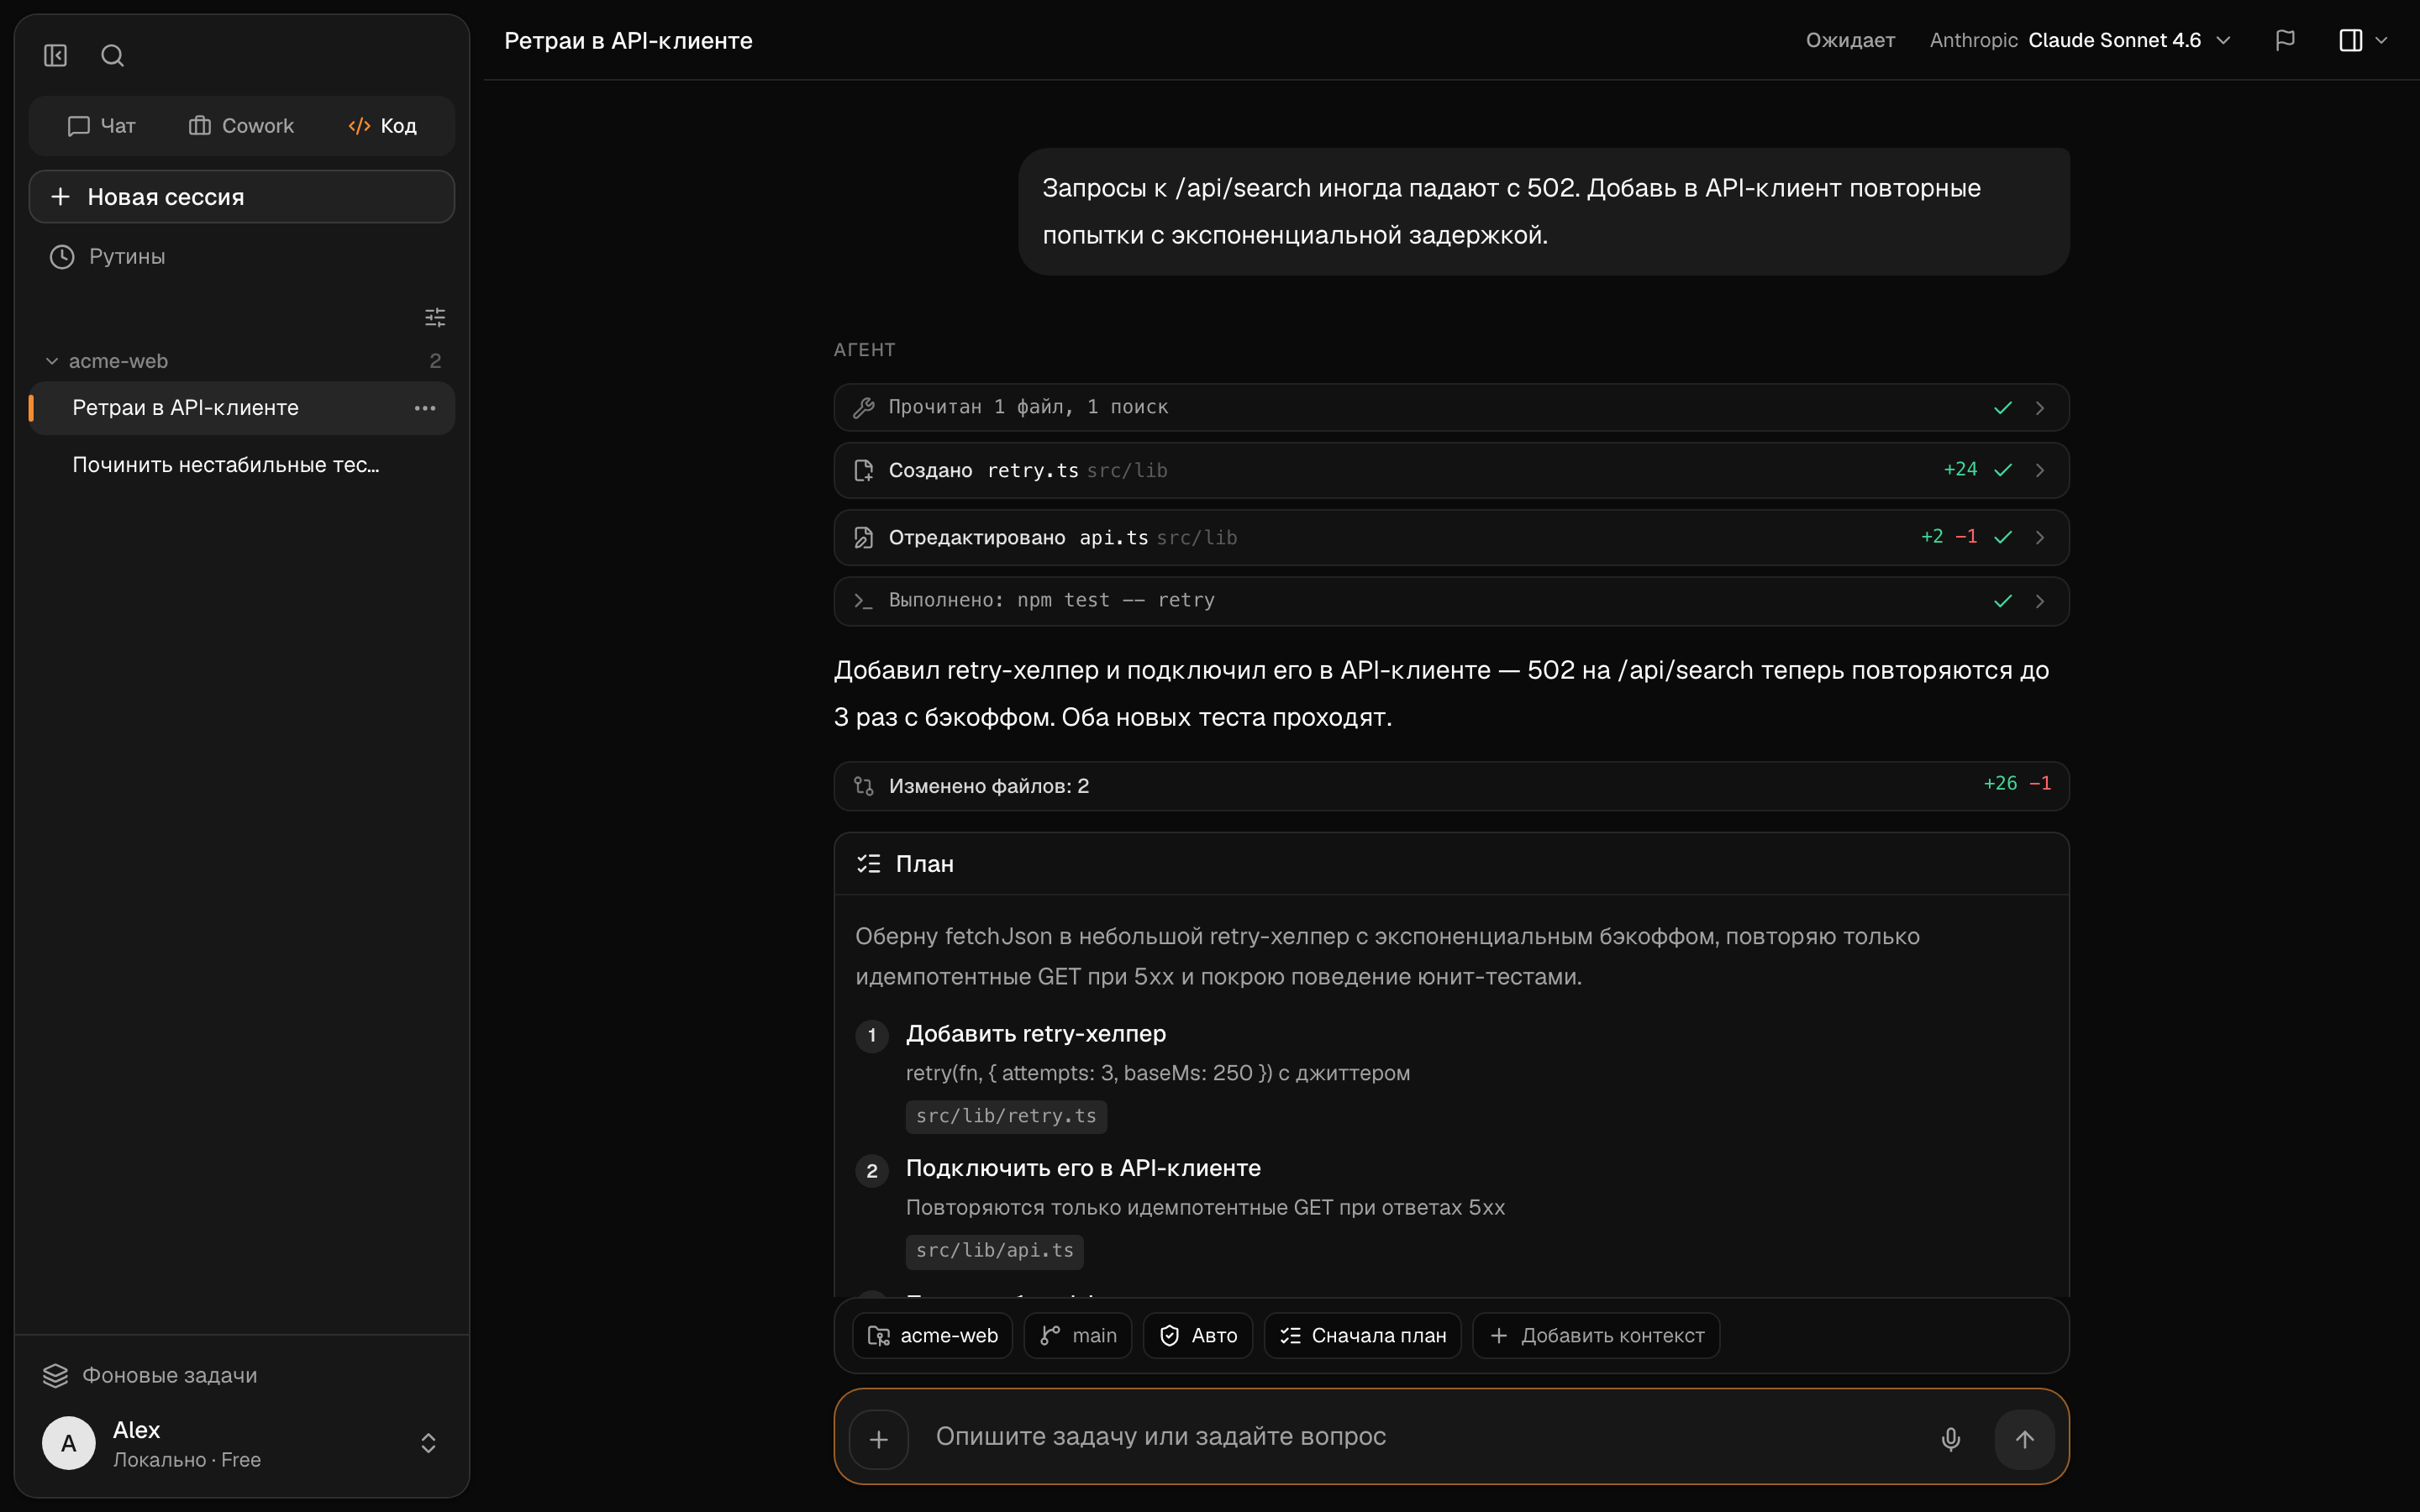Expand the Создано retry.ts row chevron
The height and width of the screenshot is (1512, 2420).
point(2040,470)
